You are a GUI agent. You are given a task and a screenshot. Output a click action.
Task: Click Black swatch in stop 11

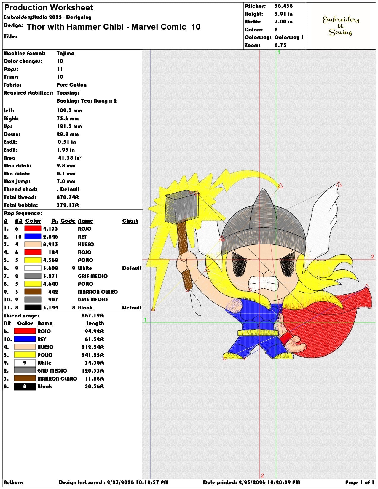33,308
